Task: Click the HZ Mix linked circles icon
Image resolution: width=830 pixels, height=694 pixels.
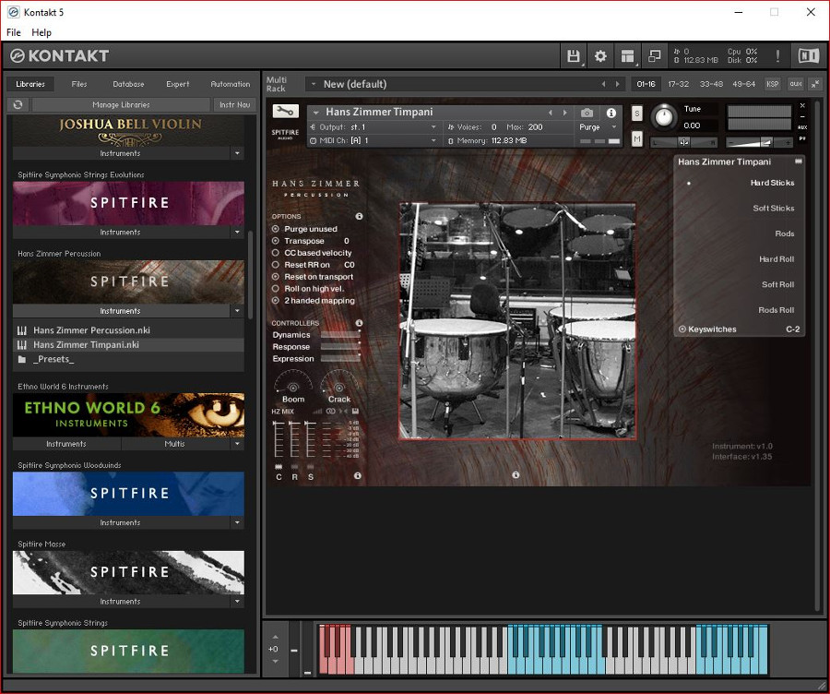Action: (331, 411)
